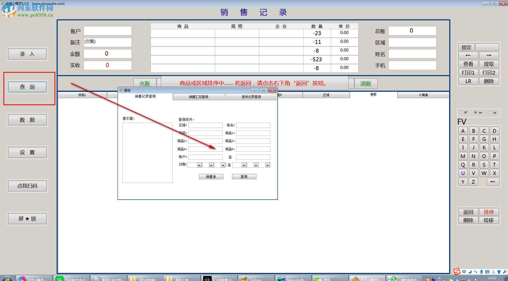Open the second start-date dropdown after 日期

tap(211, 165)
